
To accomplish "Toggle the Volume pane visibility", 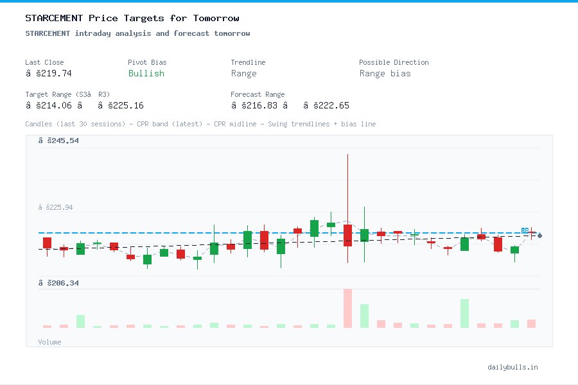I will click(x=49, y=342).
